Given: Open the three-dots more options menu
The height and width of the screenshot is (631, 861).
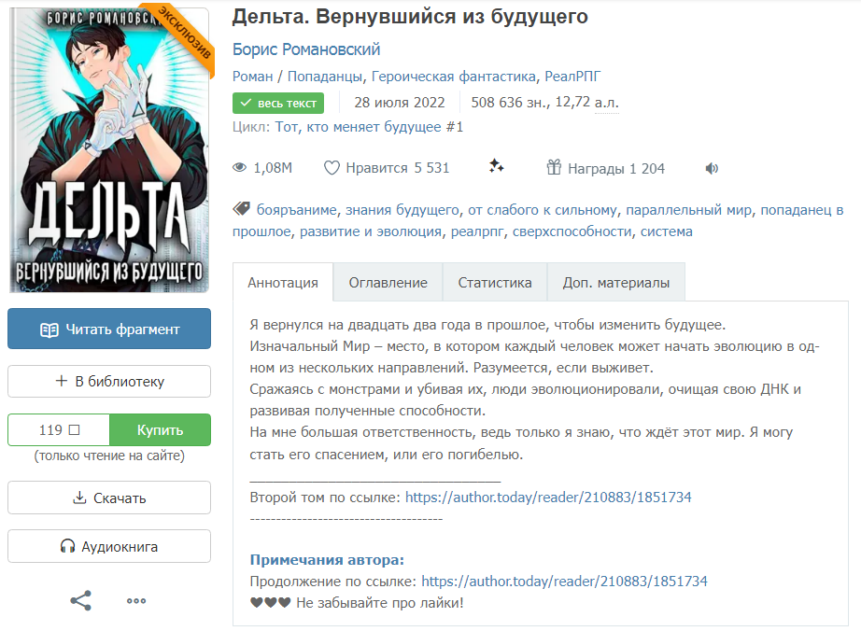Looking at the screenshot, I should [x=136, y=601].
